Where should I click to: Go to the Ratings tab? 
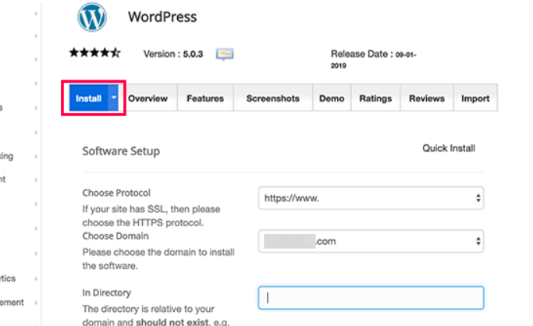tap(375, 98)
